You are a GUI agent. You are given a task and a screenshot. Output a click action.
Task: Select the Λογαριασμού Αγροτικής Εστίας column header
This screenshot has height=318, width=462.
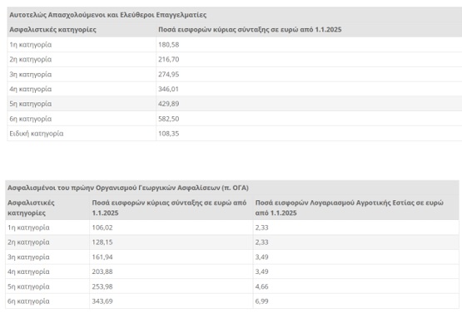(349, 208)
